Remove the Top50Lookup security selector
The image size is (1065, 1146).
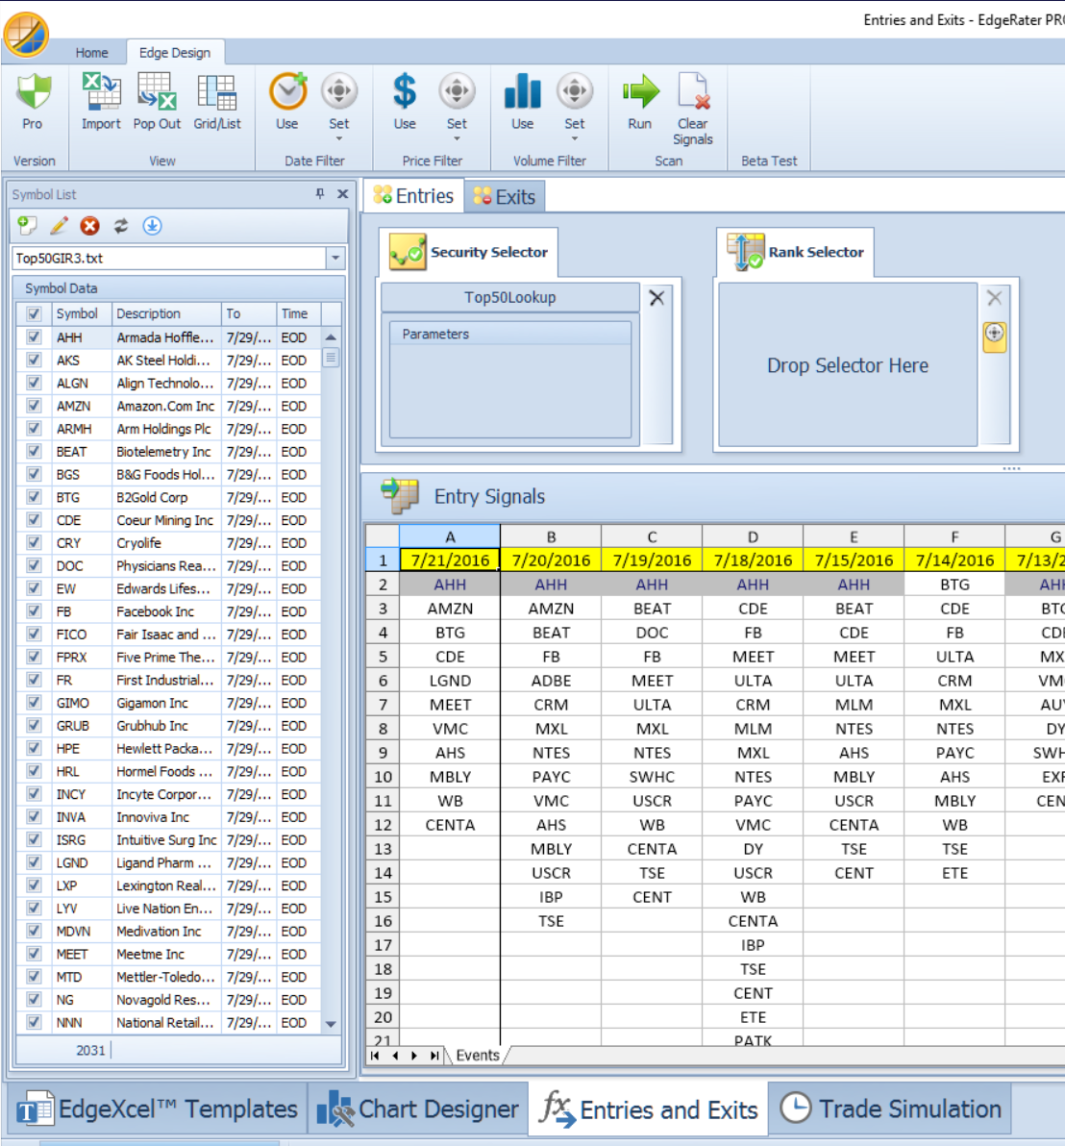coord(656,297)
